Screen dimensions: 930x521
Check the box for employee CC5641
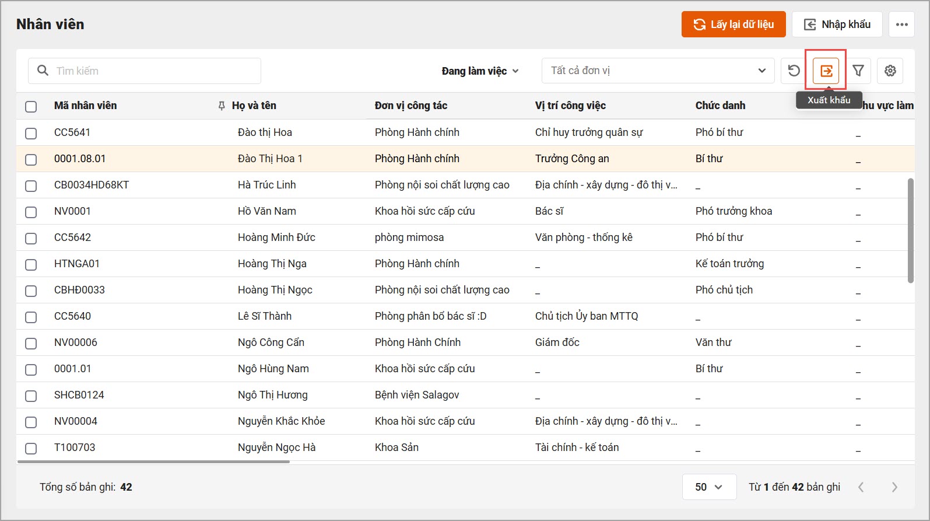(x=31, y=133)
